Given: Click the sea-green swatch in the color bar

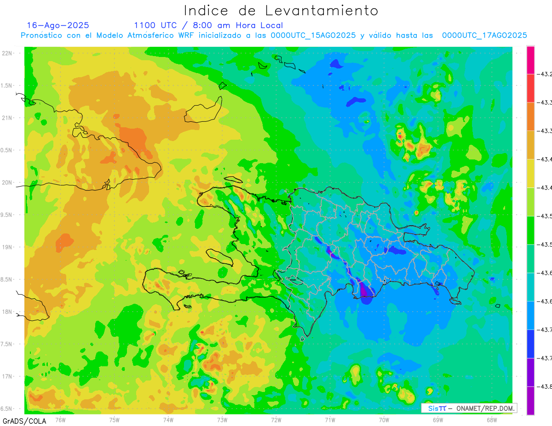Looking at the screenshot, I should [x=530, y=258].
